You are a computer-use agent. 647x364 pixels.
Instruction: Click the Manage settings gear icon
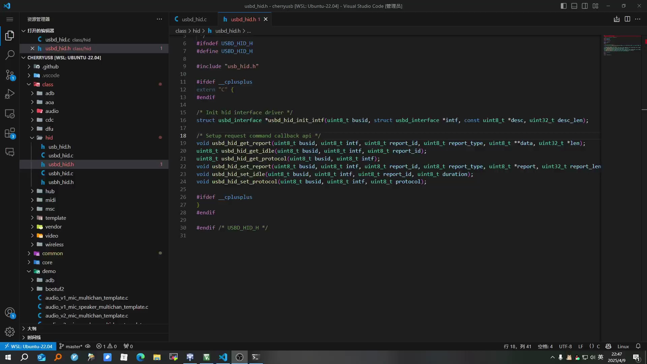tap(10, 332)
